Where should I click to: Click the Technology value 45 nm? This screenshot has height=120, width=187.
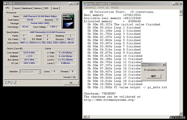coord(25,27)
